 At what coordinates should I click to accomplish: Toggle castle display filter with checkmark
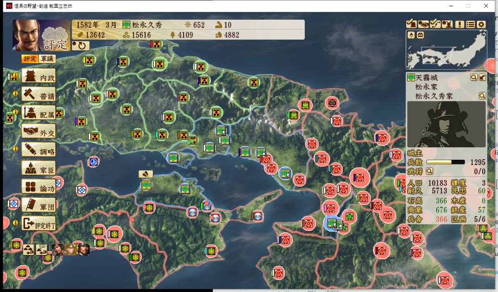tap(411, 24)
